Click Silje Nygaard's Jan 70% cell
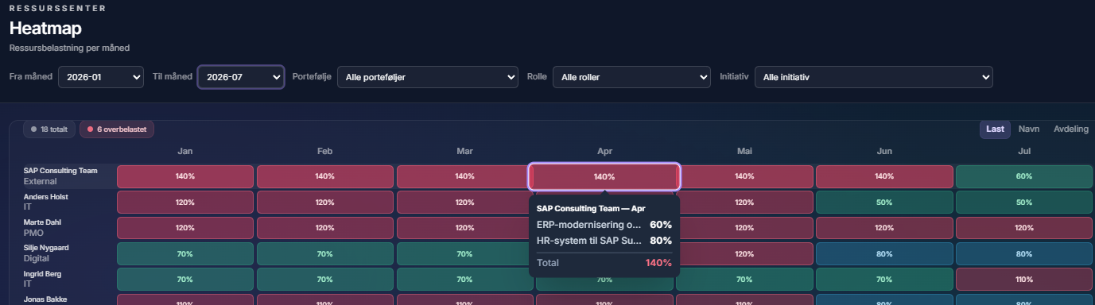1095x305 pixels. click(185, 253)
